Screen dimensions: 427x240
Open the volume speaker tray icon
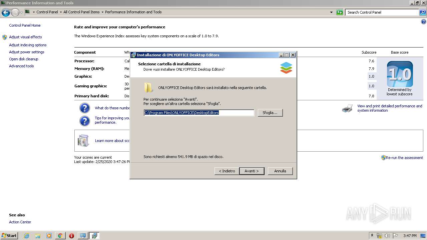[x=387, y=236]
